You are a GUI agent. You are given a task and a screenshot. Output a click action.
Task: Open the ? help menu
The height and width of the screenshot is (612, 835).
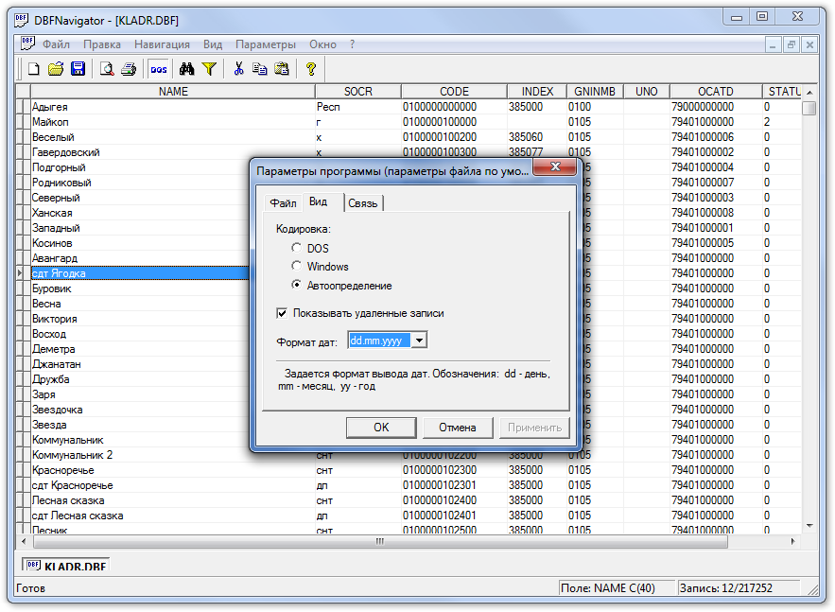point(352,44)
